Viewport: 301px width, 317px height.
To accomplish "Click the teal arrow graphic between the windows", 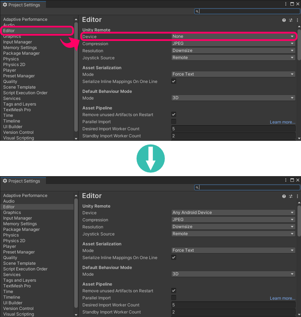I will [x=150, y=158].
